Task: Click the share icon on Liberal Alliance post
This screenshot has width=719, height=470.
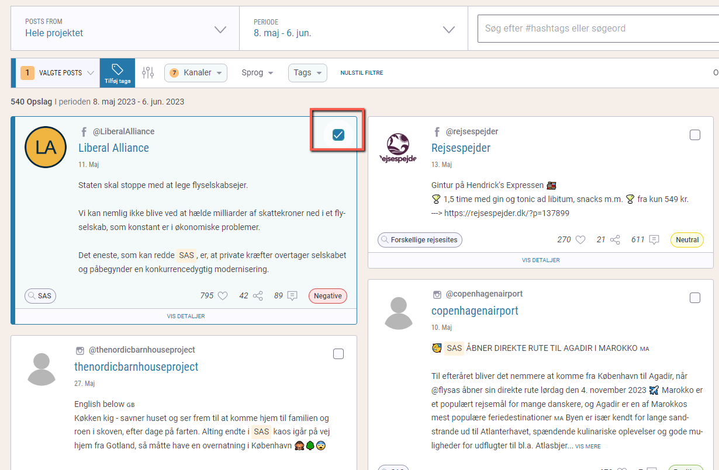Action: pyautogui.click(x=258, y=296)
